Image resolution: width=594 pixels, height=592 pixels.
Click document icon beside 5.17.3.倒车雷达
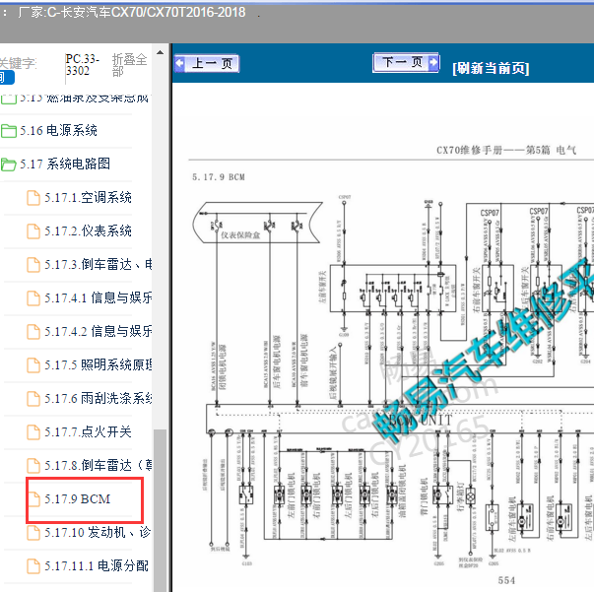point(33,265)
